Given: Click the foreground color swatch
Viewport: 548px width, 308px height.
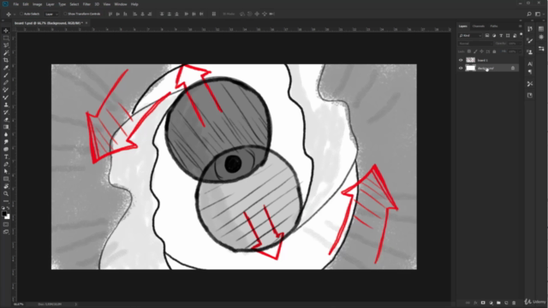Looking at the screenshot, I should click(4, 214).
